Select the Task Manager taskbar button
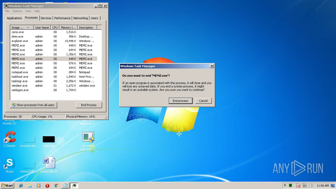 (x=74, y=186)
